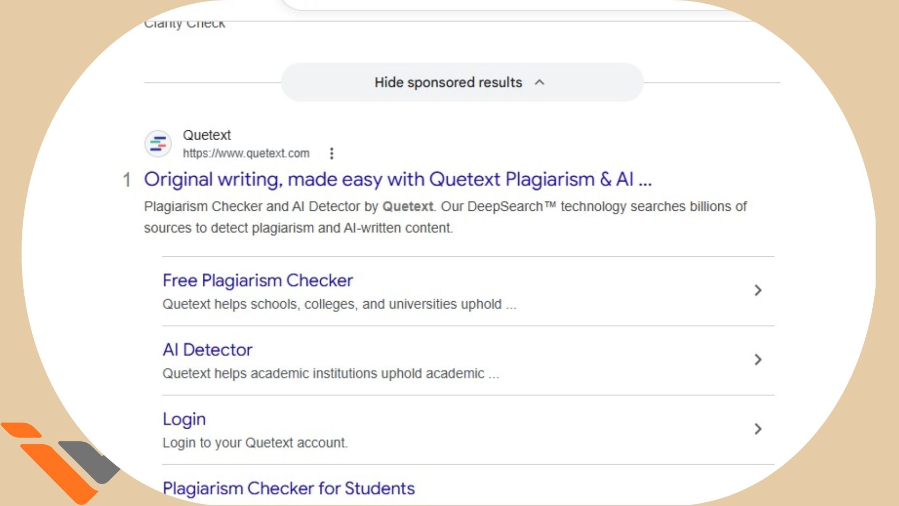Image resolution: width=899 pixels, height=506 pixels.
Task: Click the Login to your Quetext account text
Action: coord(255,443)
